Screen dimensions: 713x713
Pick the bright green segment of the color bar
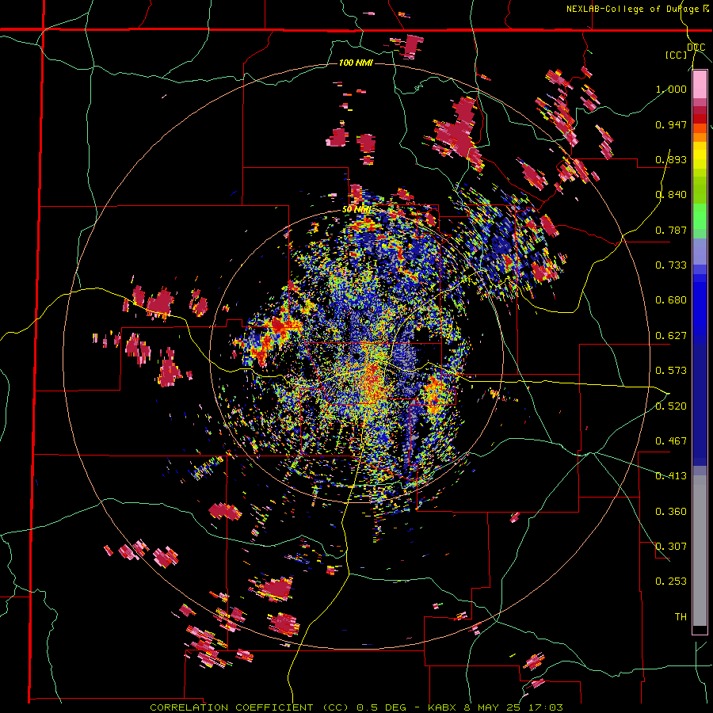tap(700, 216)
